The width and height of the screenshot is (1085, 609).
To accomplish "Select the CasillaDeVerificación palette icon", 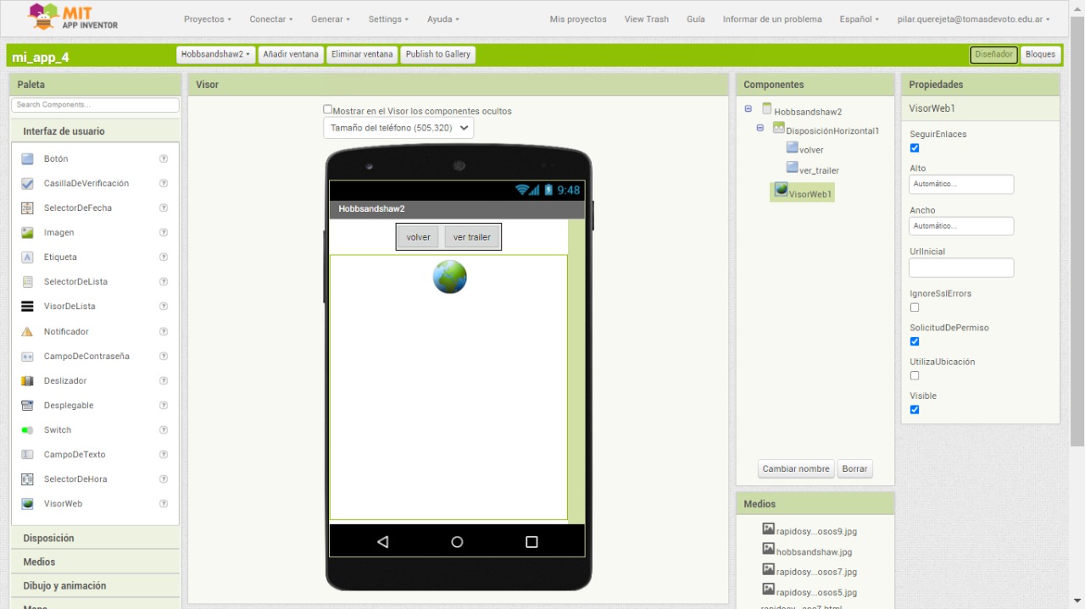I will pyautogui.click(x=27, y=183).
